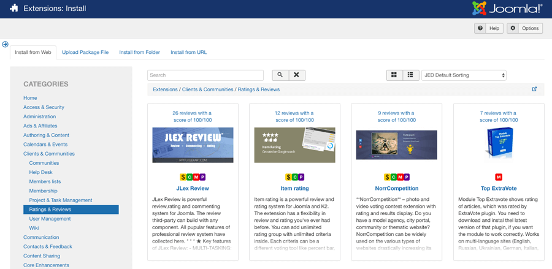This screenshot has height=269, width=552.
Task: Select Home category
Action: pyautogui.click(x=30, y=98)
